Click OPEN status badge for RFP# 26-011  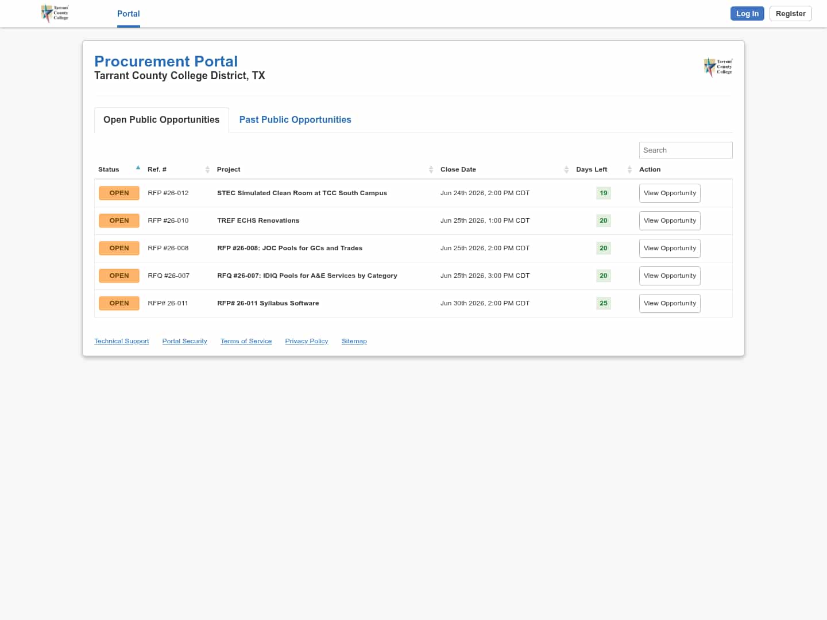[119, 303]
